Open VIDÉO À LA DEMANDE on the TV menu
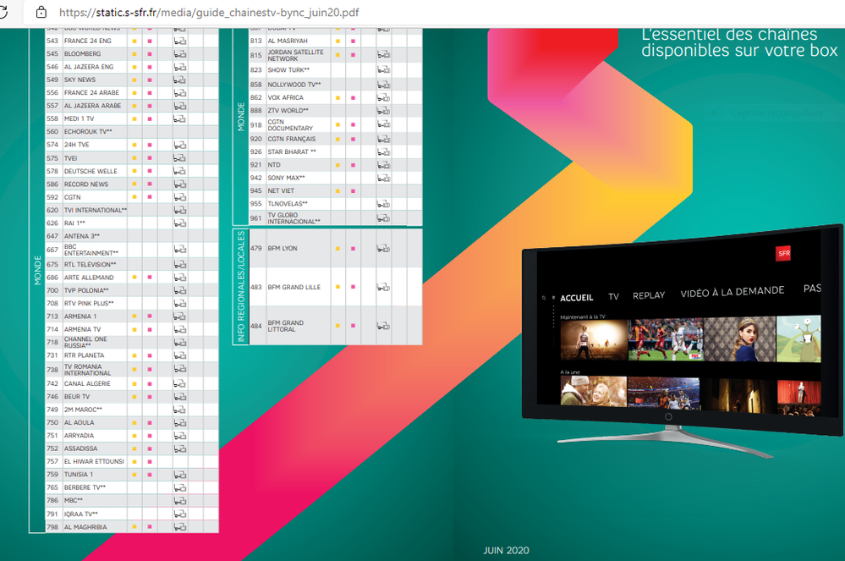Viewport: 845px width, 561px height. click(732, 291)
